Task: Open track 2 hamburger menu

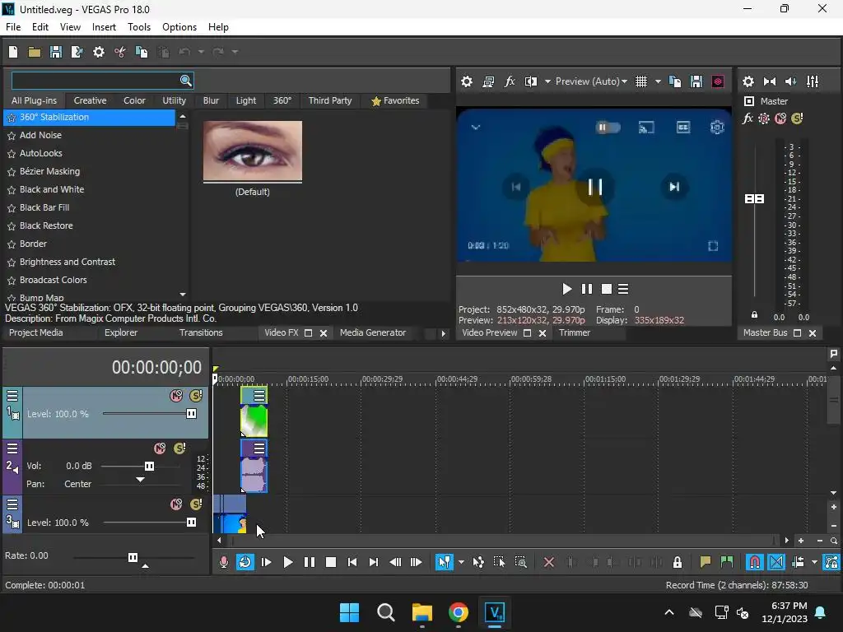Action: point(12,448)
